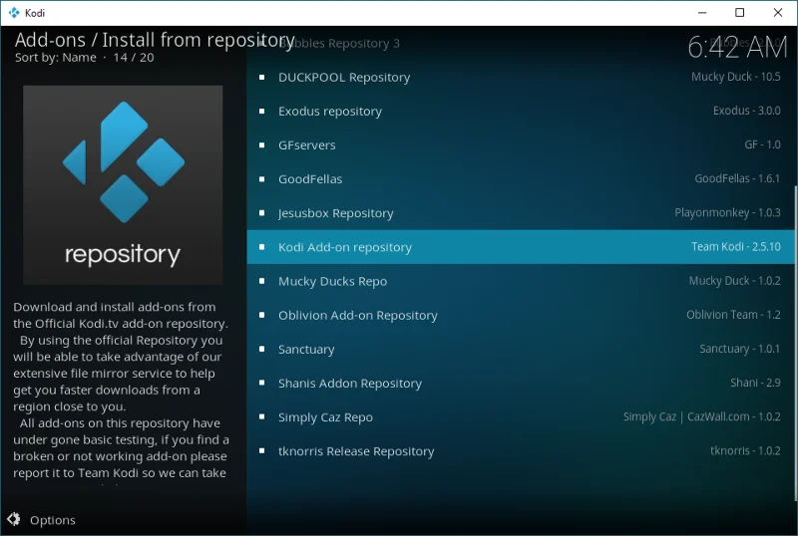Click 'Mucky Duck - 1.0.2' version text
Screen dimensions: 798x536
click(x=734, y=281)
